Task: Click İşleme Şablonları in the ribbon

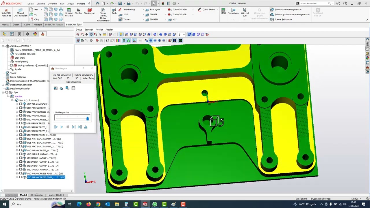Action: click(281, 19)
